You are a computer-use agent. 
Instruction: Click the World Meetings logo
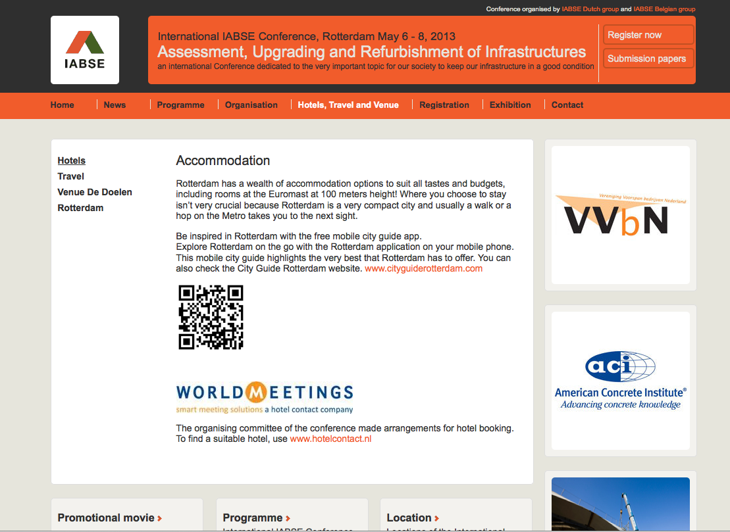265,397
